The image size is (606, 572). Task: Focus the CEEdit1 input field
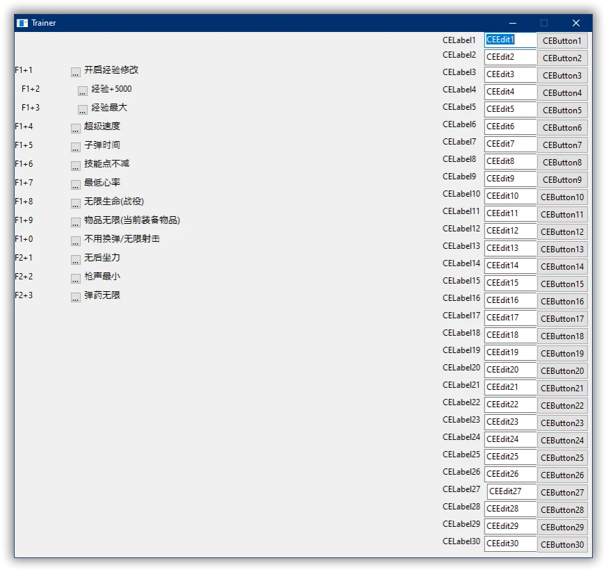510,40
